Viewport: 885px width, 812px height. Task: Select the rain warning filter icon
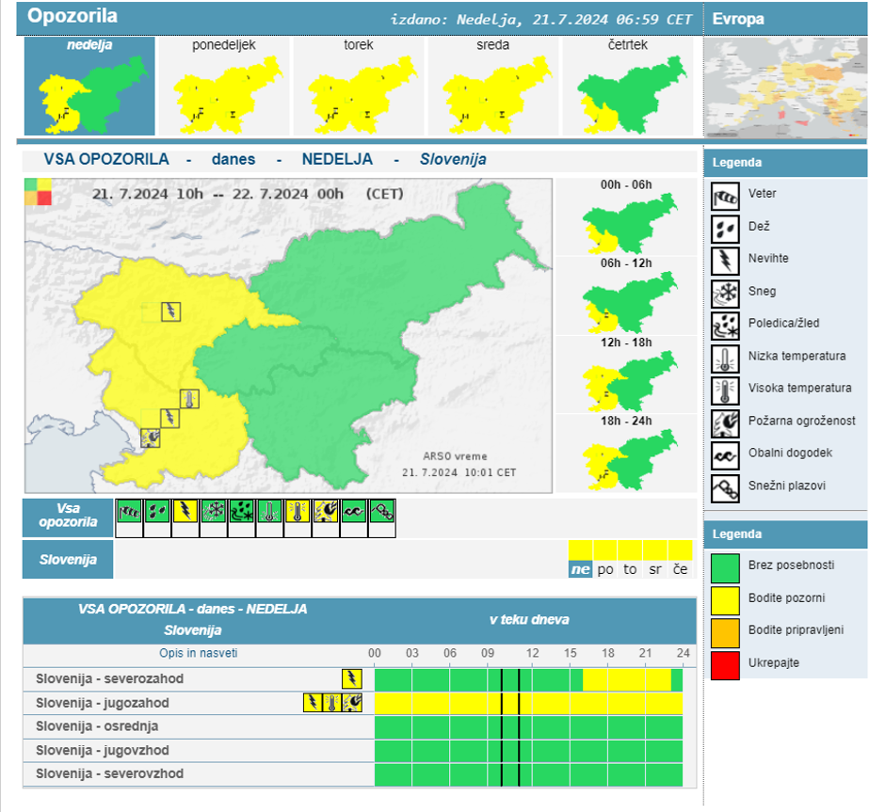[x=157, y=512]
